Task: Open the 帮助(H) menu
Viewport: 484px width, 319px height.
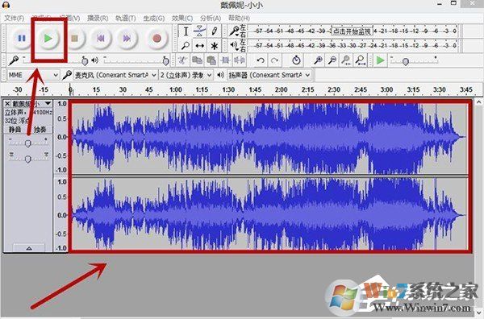Action: (240, 19)
